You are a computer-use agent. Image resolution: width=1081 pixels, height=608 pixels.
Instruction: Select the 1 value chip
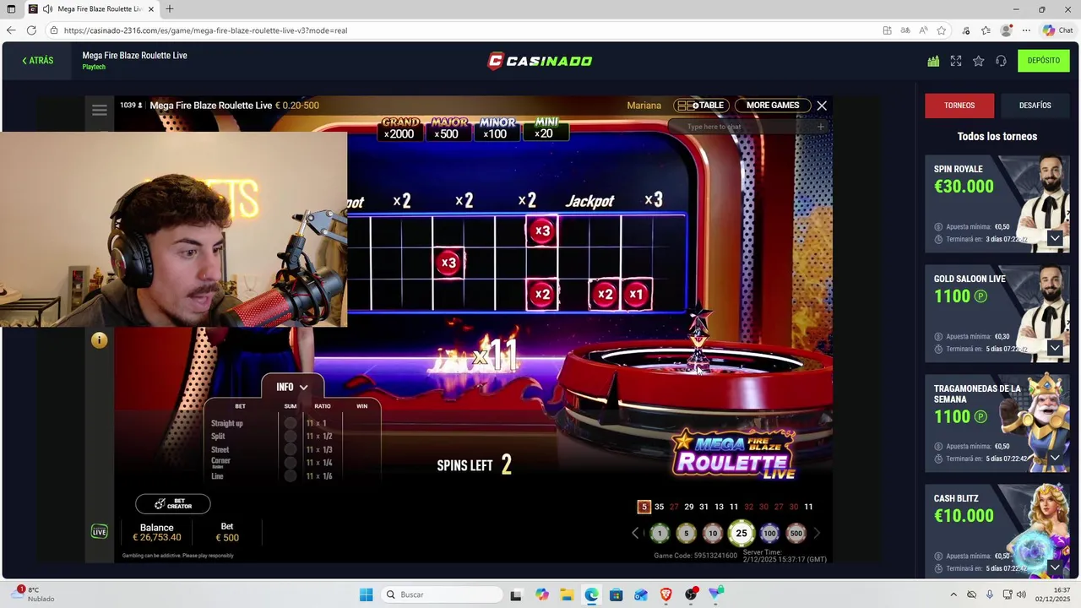[660, 533]
